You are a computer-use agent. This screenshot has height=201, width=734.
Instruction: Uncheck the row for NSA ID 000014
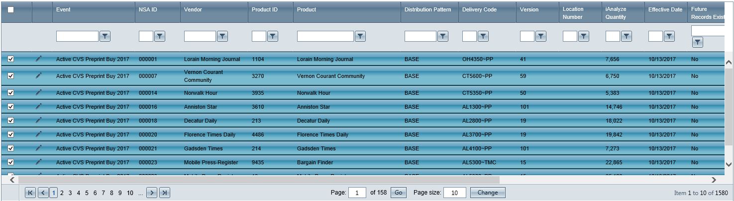(x=11, y=93)
